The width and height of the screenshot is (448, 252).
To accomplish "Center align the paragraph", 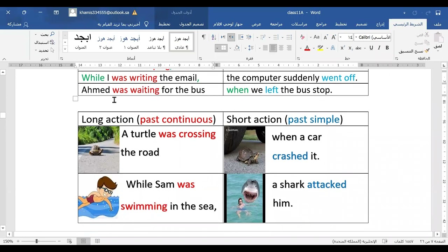I will 281,48.
